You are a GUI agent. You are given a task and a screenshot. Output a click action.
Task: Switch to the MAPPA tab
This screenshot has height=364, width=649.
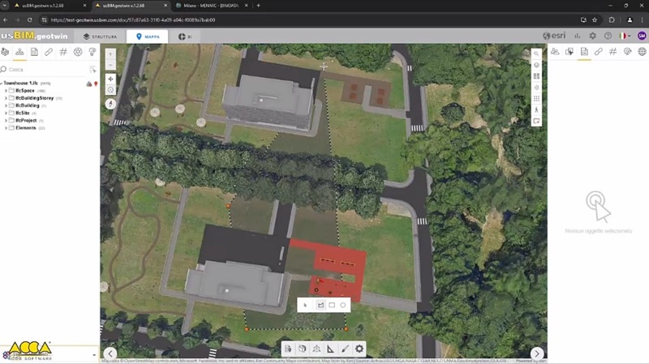[x=148, y=36]
